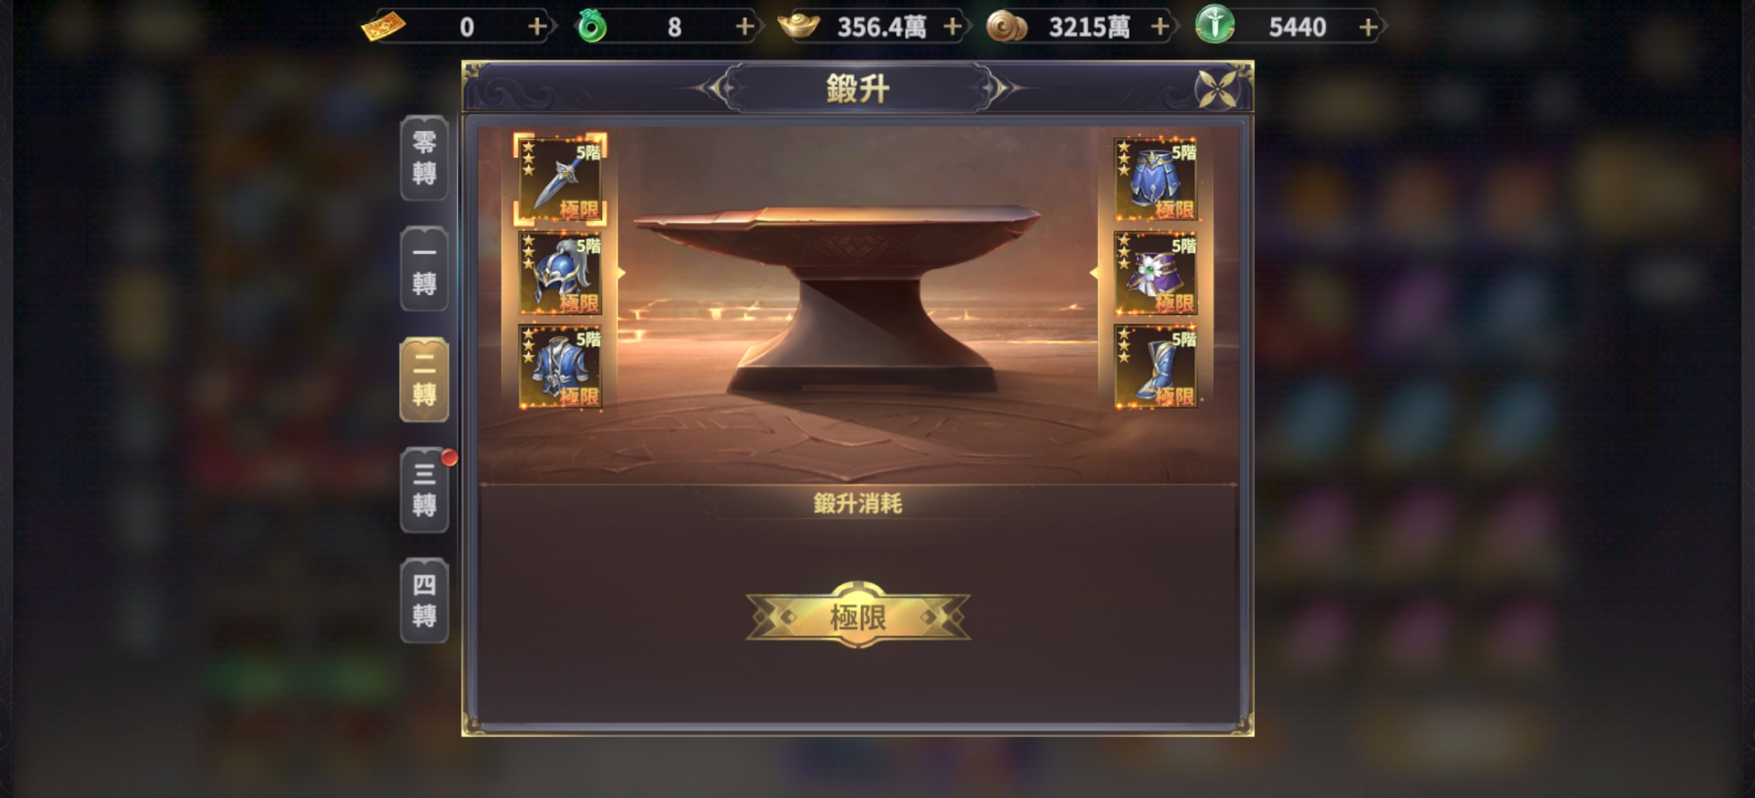Open the 三轉 tab with red dot
1755x798 pixels.
pyautogui.click(x=424, y=490)
